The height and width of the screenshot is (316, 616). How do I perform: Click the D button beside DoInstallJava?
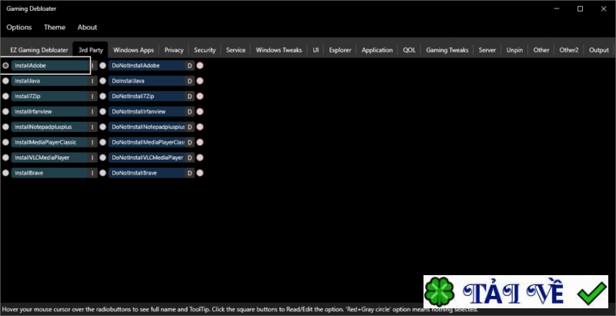[189, 81]
